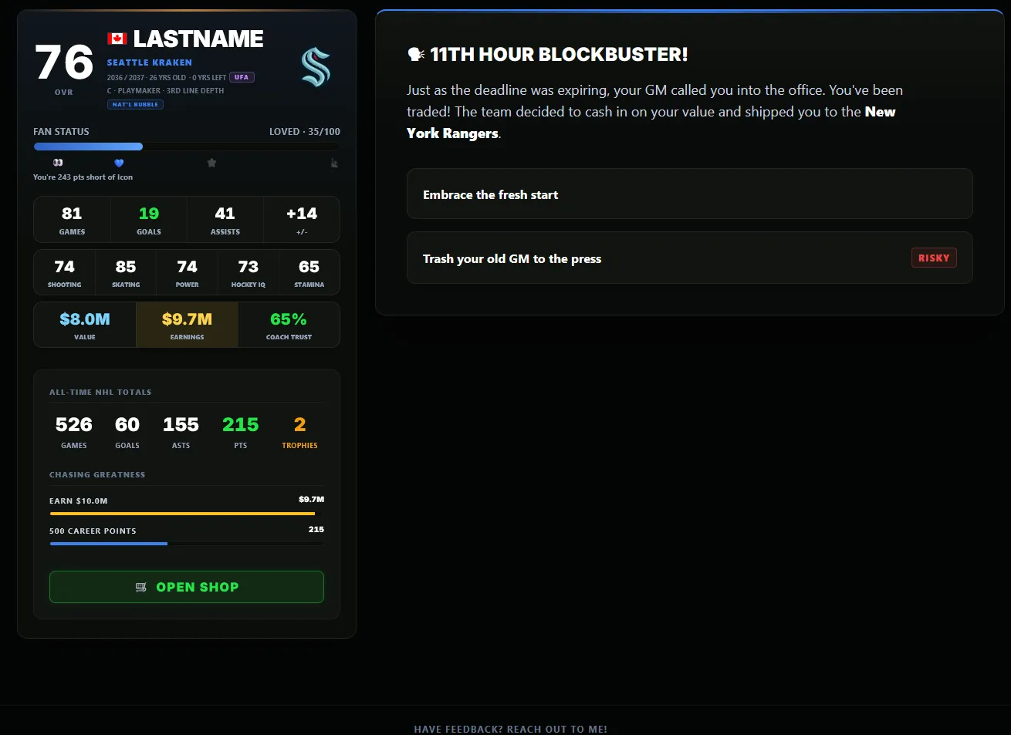1011x735 pixels.
Task: Click the 81 Games stat cell
Action: point(72,220)
